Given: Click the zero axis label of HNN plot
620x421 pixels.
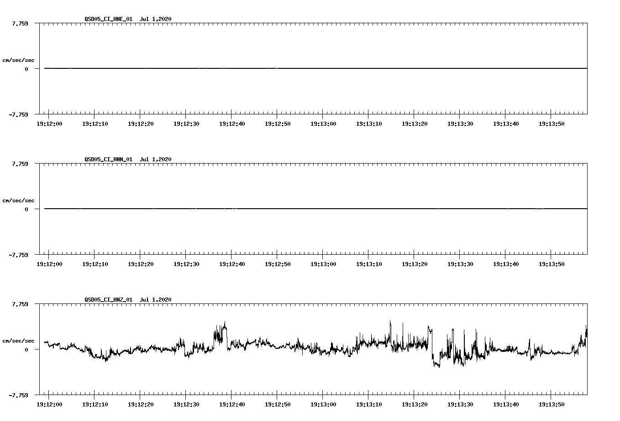Looking at the screenshot, I should coord(26,209).
